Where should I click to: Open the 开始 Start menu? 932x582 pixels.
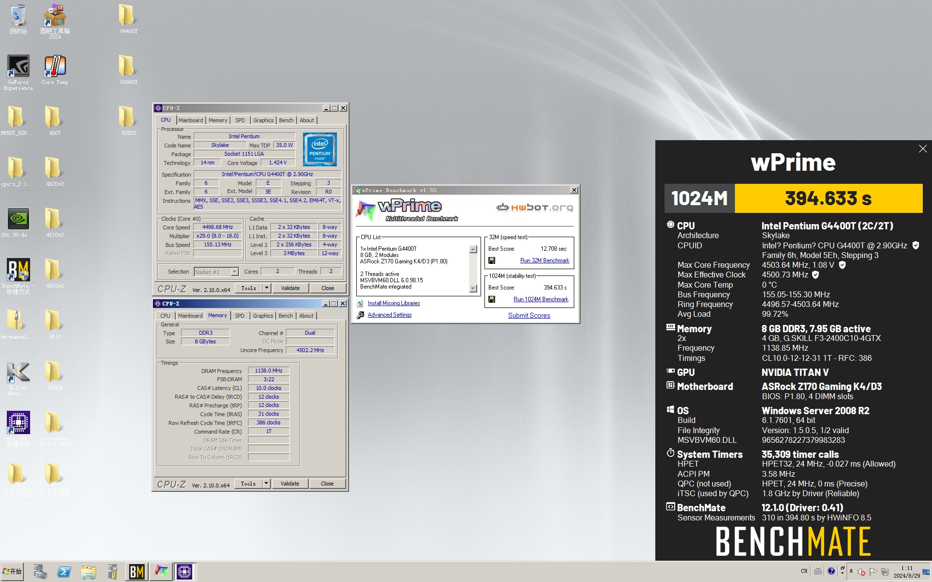12,572
